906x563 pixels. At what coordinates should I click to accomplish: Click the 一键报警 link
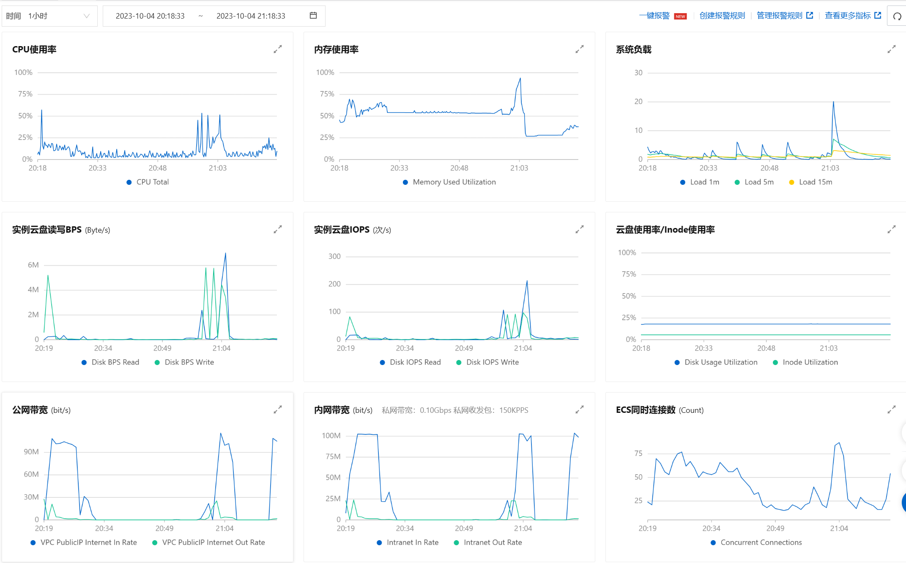click(654, 16)
